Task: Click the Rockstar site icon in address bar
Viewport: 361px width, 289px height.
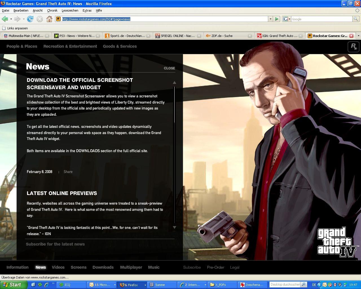Action: click(x=58, y=19)
